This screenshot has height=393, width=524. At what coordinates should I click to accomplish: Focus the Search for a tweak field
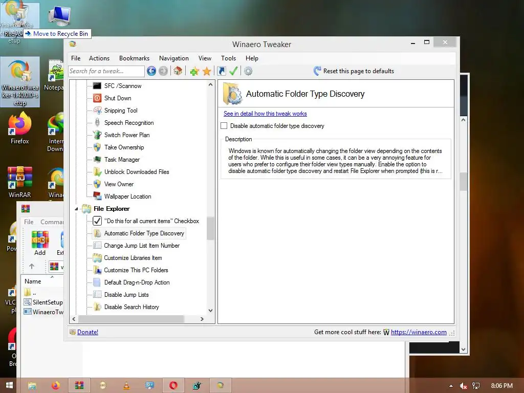point(106,71)
